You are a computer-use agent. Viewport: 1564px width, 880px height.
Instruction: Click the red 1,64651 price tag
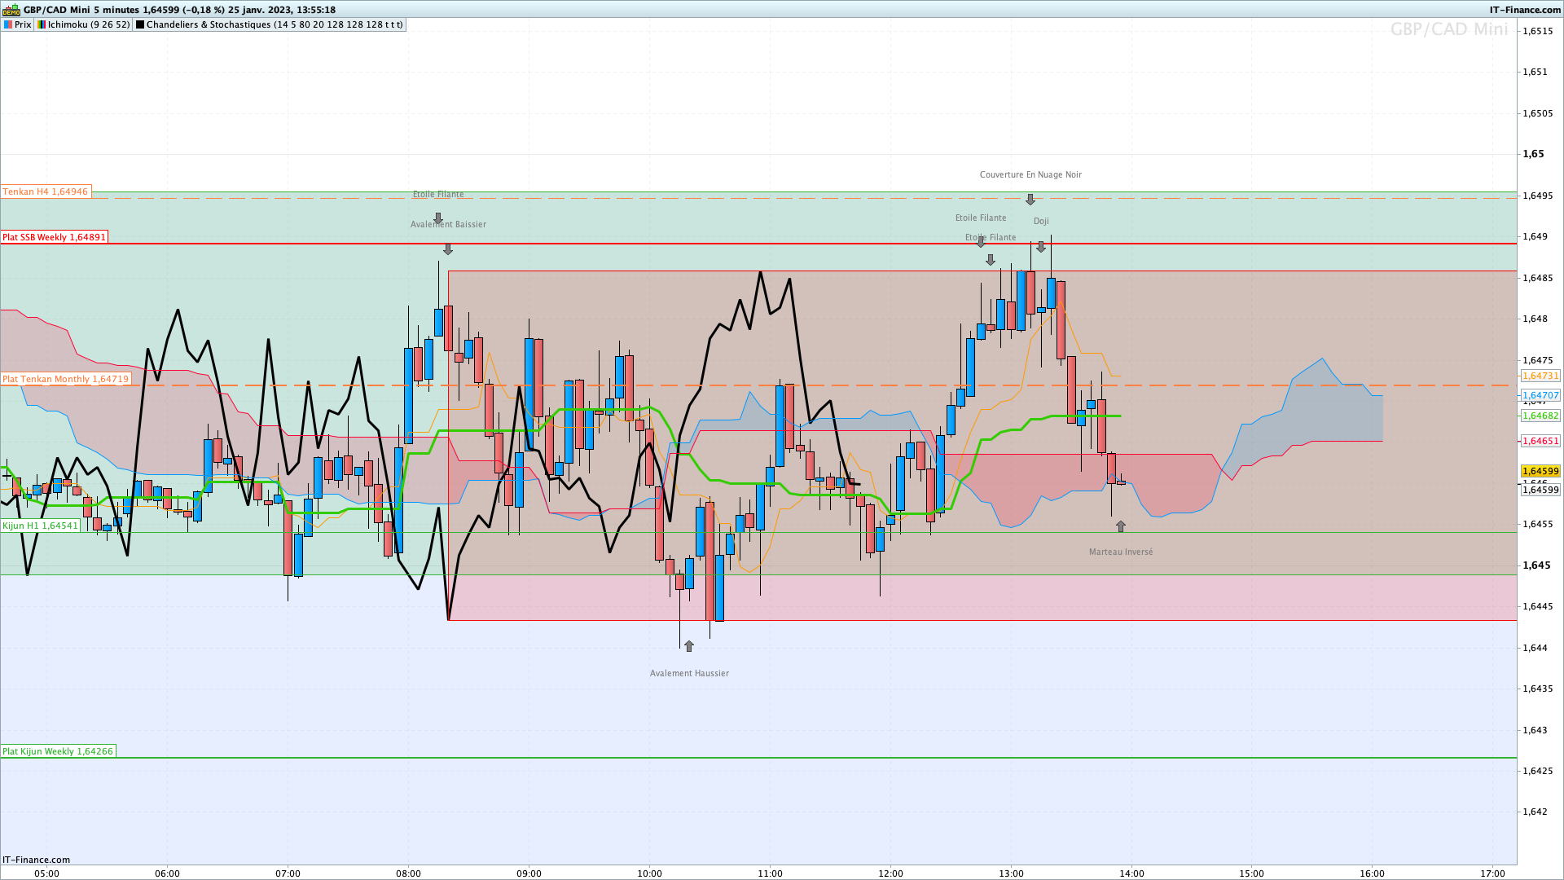tap(1540, 442)
